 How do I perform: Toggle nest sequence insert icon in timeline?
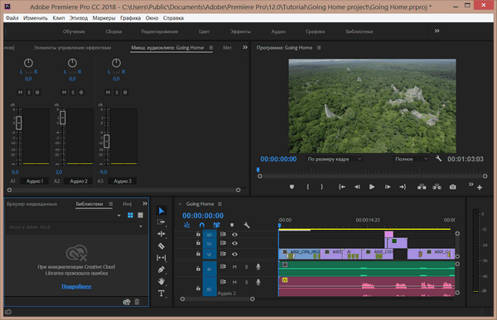coord(186,225)
